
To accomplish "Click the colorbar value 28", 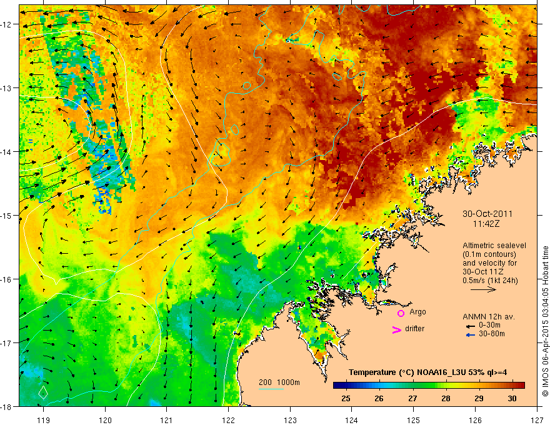I will tap(446, 398).
